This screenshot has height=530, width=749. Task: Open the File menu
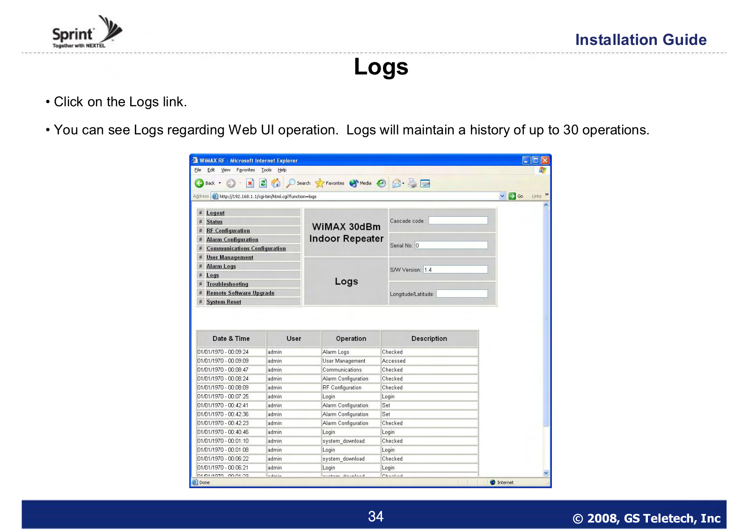point(198,170)
